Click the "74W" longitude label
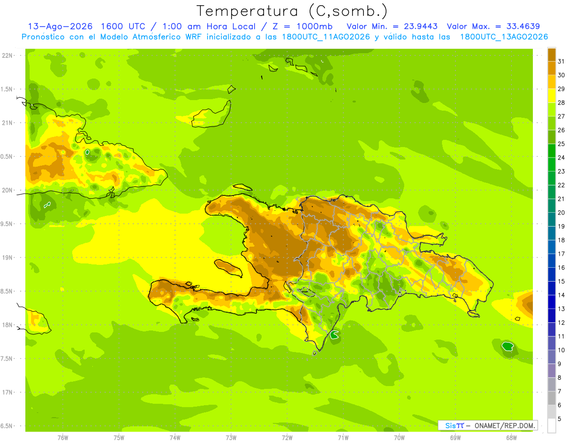This screenshot has width=574, height=444. click(x=175, y=437)
